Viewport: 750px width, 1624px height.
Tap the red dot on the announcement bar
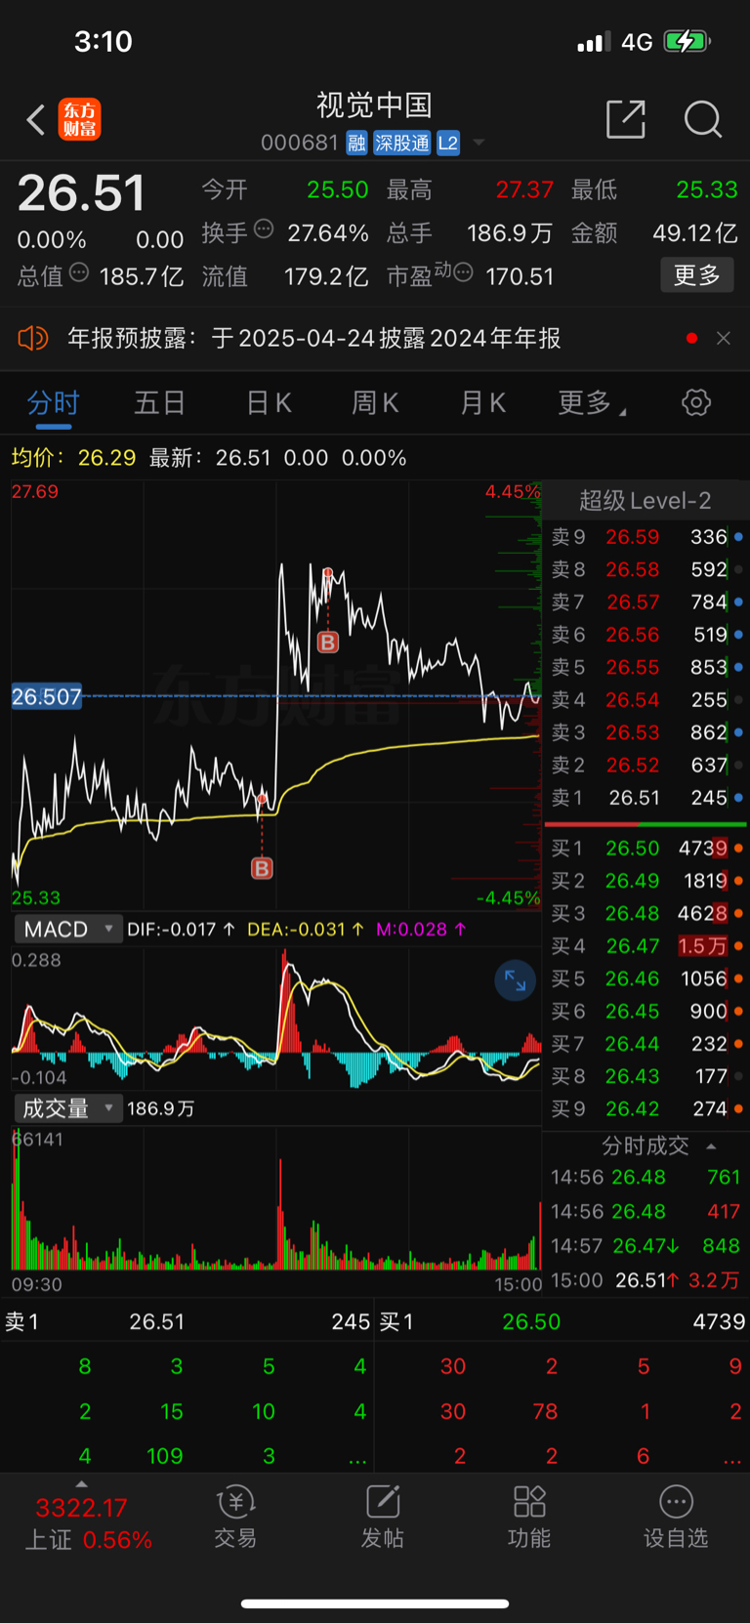(691, 338)
